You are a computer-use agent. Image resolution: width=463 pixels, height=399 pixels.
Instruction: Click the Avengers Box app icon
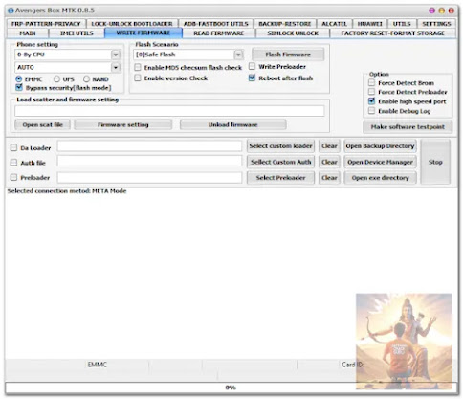point(11,11)
